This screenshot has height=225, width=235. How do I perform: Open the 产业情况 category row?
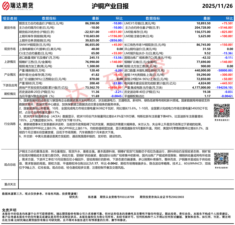pyautogui.click(x=10, y=75)
